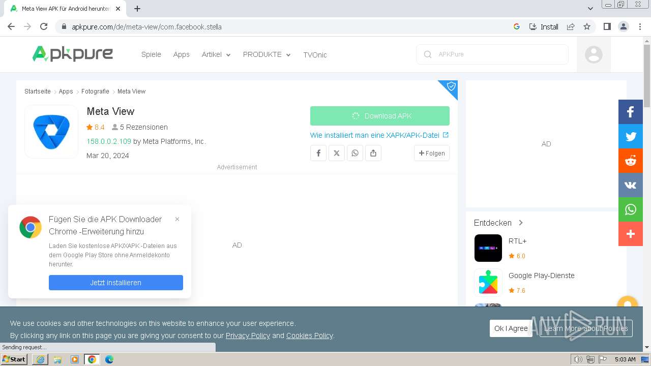
Task: Open user account avatar icon
Action: tap(594, 54)
